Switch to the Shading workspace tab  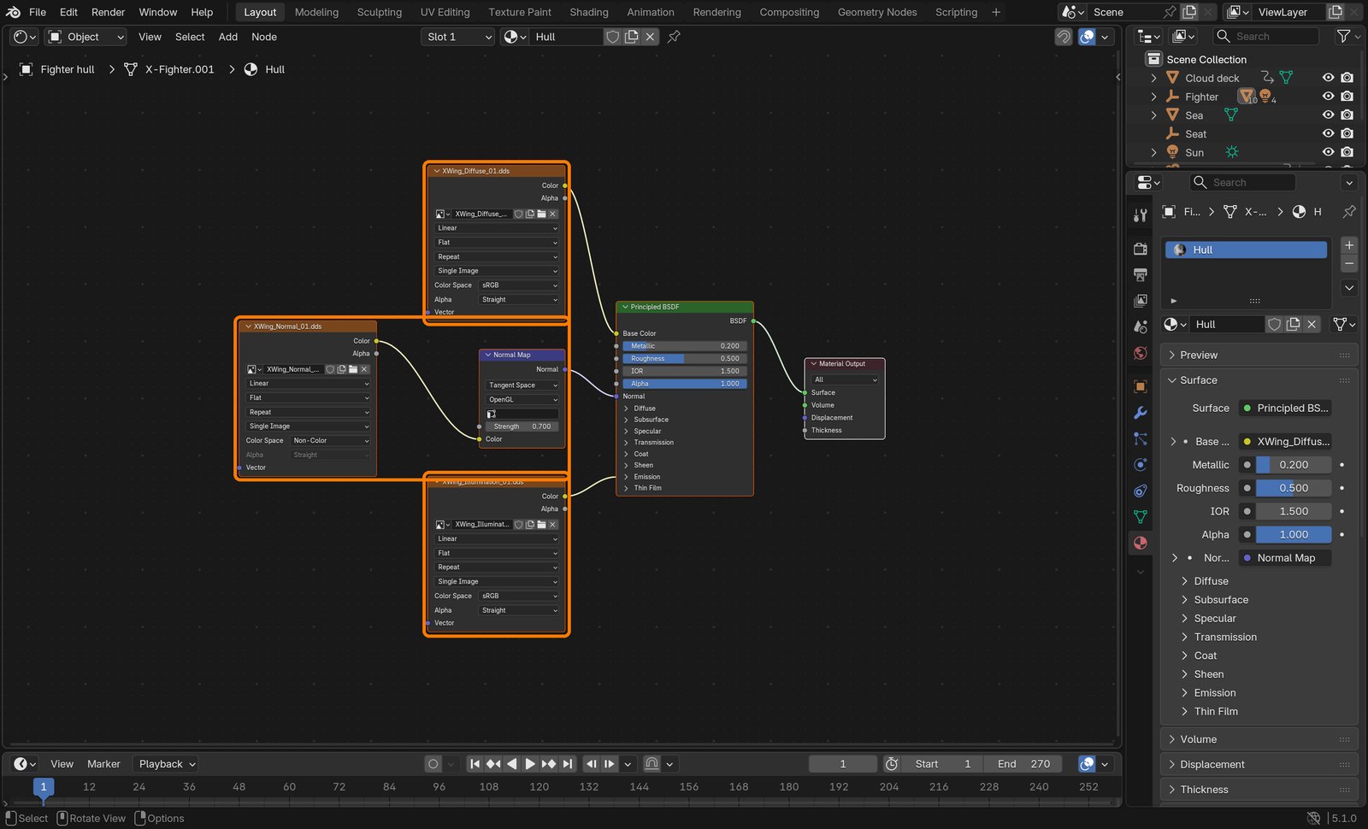tap(589, 12)
